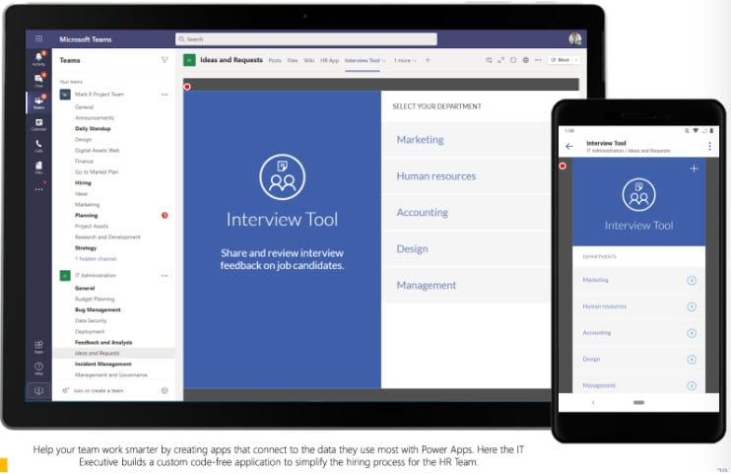The width and height of the screenshot is (731, 474).
Task: Tap the Human resources arrow icon on phone
Action: click(692, 306)
